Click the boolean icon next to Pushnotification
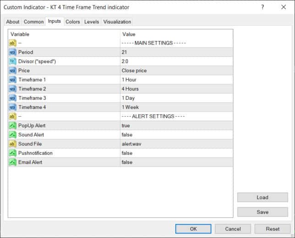This screenshot has height=238, width=295. [12, 153]
